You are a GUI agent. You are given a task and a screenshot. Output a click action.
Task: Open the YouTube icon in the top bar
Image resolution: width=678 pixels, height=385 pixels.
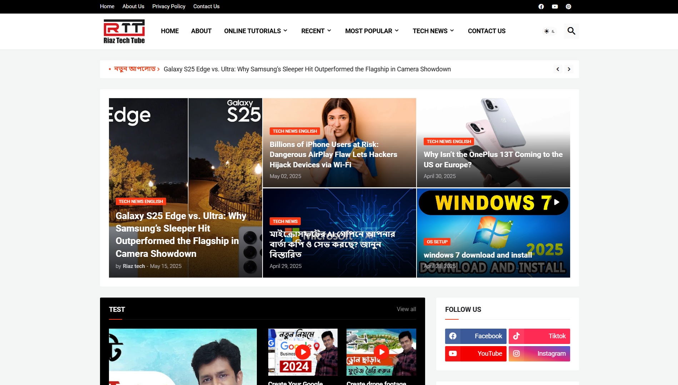pyautogui.click(x=554, y=6)
